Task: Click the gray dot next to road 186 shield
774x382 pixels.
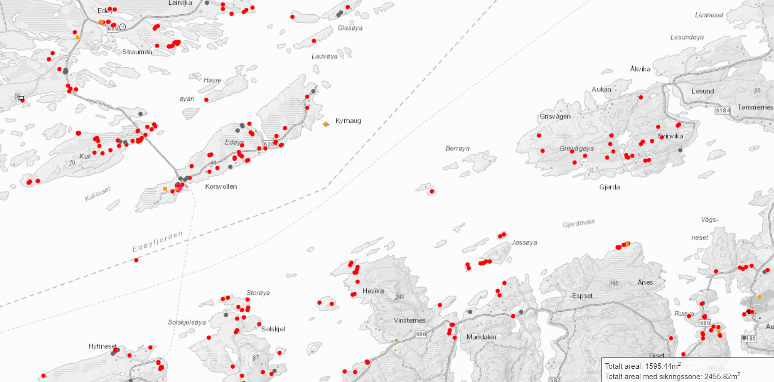Action: point(744,338)
